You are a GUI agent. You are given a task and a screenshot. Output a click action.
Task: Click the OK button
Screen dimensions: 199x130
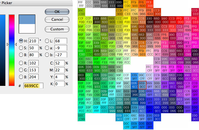[x=57, y=12]
